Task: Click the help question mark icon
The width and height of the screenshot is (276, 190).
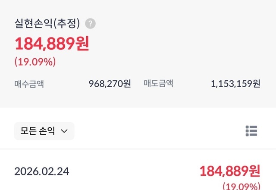Action: pos(90,24)
